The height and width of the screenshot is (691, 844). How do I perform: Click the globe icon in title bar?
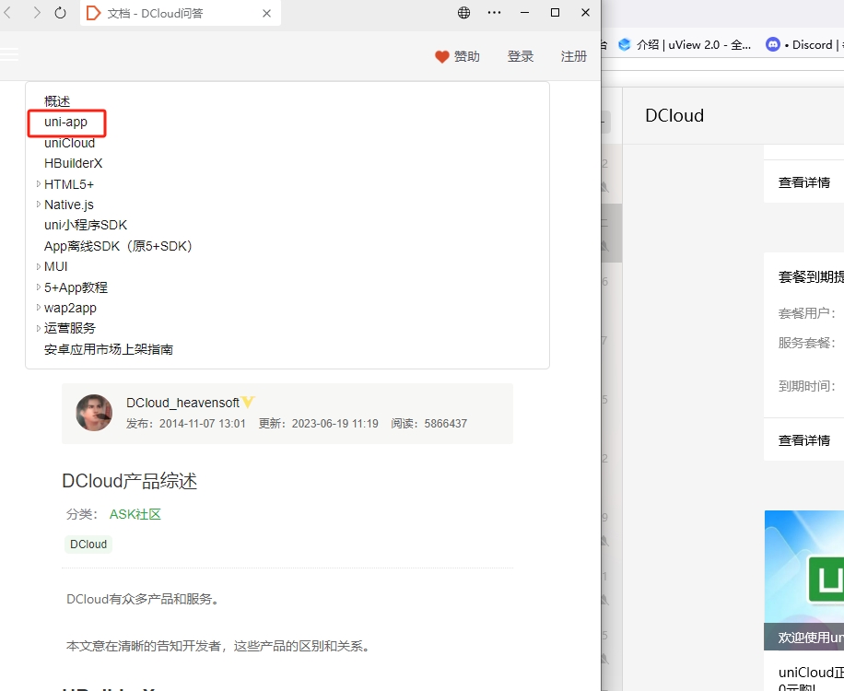click(x=464, y=12)
